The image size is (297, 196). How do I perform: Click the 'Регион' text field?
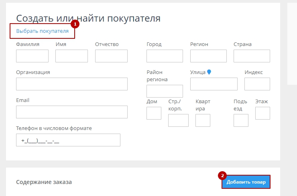208,56
